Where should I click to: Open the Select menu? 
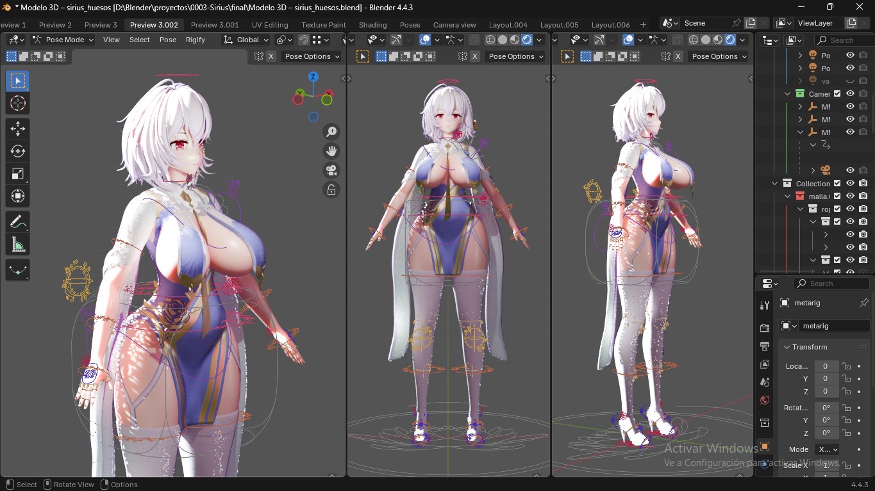[139, 40]
